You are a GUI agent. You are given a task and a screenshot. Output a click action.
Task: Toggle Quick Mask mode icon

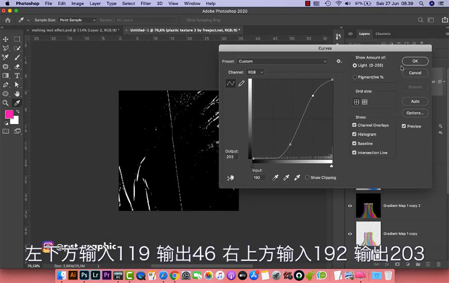pos(6,131)
